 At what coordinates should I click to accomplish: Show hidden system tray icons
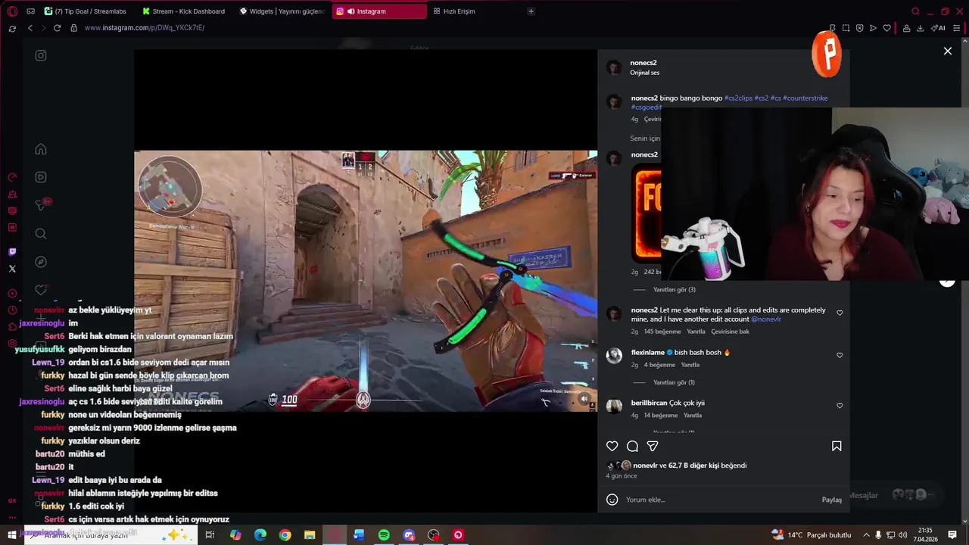[866, 535]
